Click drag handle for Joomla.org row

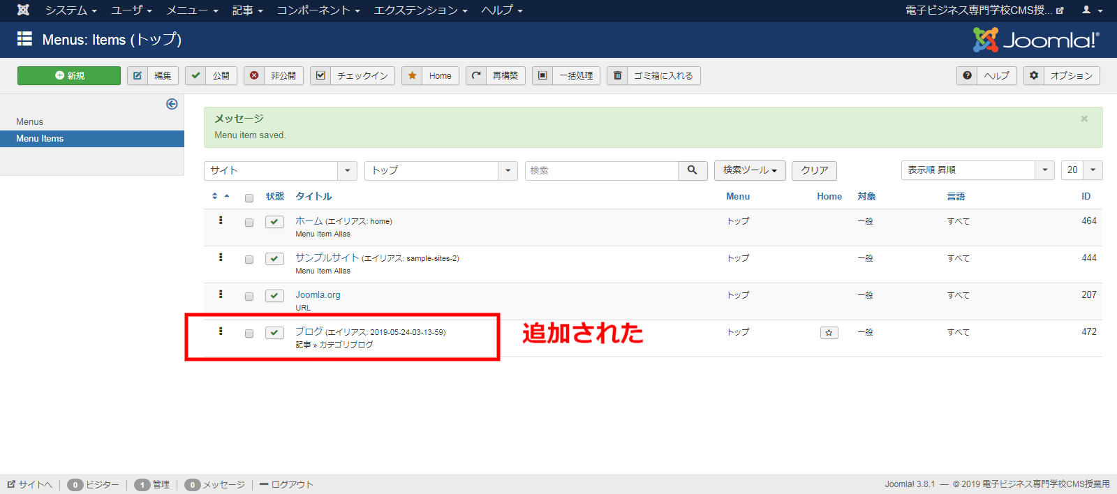click(221, 294)
